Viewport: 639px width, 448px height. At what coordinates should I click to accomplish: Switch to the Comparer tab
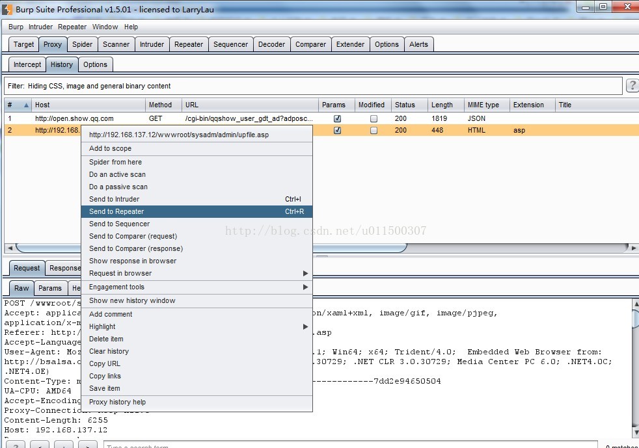tap(310, 44)
